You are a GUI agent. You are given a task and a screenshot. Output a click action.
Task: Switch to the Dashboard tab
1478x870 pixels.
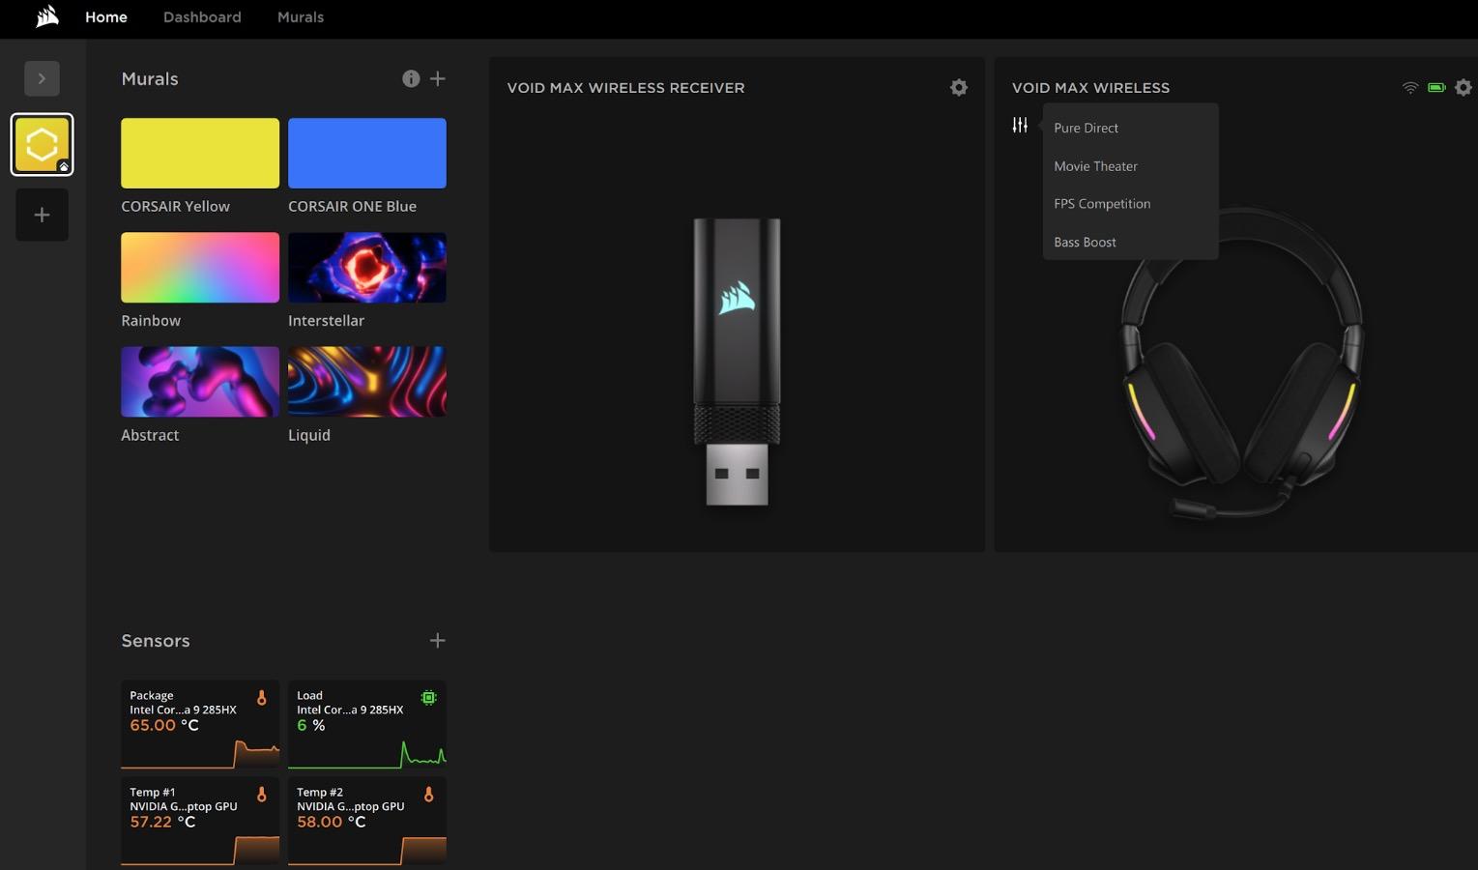[202, 17]
